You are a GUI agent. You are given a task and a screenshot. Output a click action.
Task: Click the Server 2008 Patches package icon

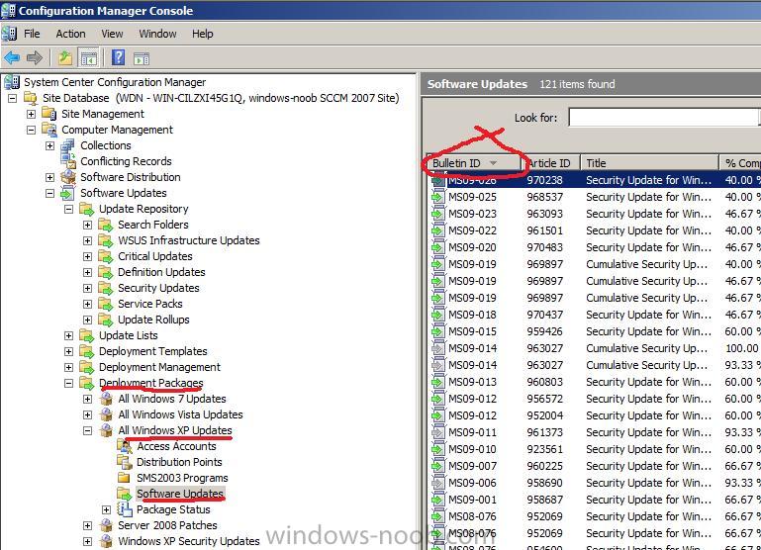pos(106,525)
